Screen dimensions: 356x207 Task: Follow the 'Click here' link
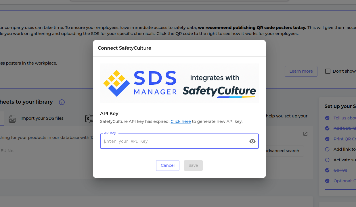click(x=181, y=121)
